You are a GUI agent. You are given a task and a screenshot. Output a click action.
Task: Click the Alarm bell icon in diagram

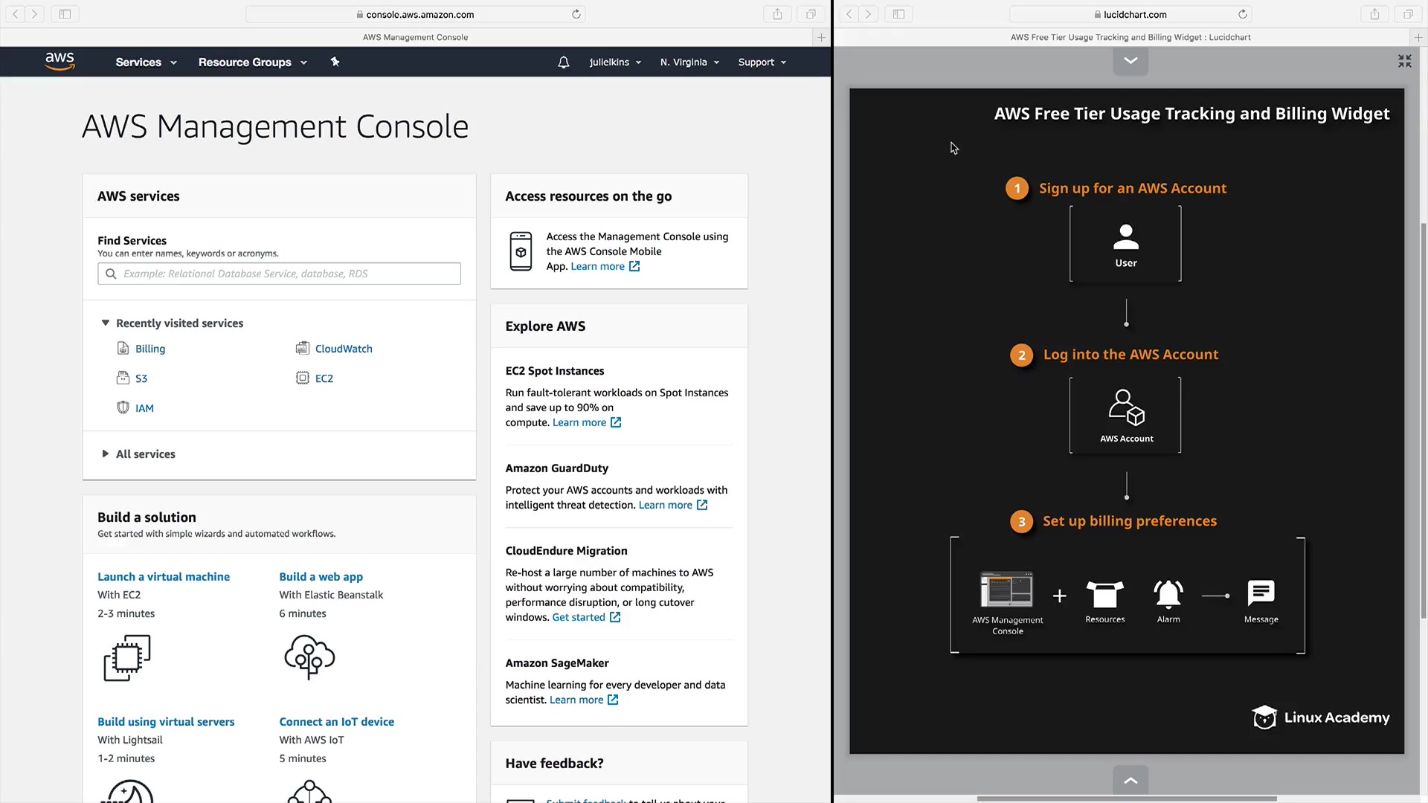tap(1168, 594)
